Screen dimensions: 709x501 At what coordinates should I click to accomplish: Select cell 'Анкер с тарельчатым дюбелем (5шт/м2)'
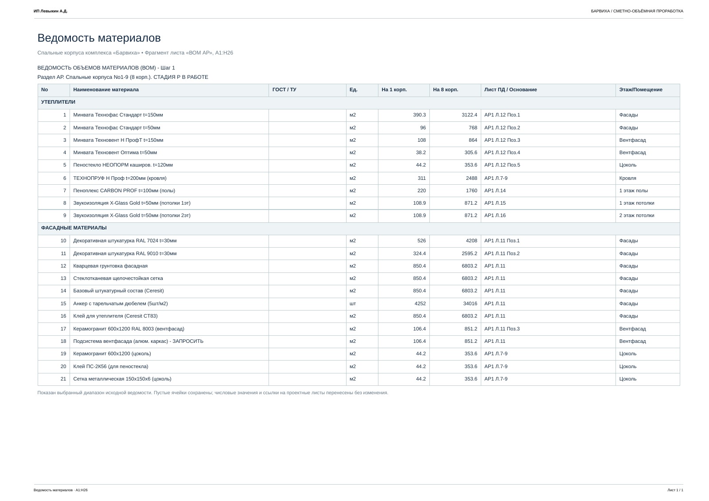169,304
